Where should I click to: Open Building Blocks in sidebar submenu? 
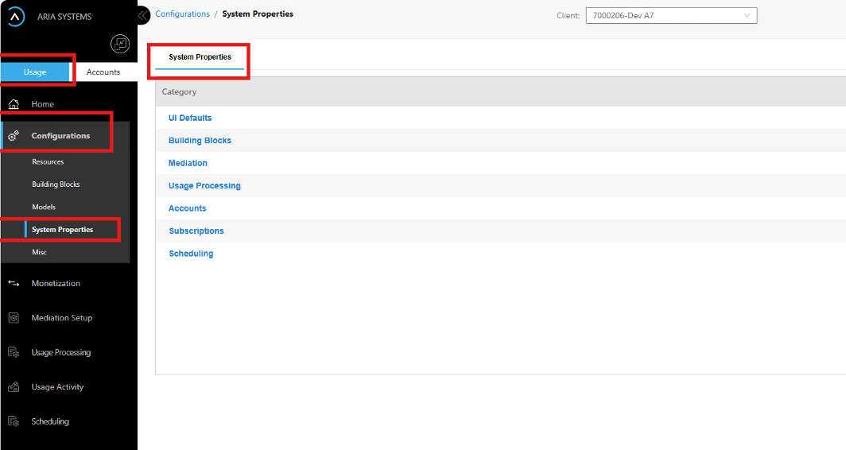[x=56, y=184]
